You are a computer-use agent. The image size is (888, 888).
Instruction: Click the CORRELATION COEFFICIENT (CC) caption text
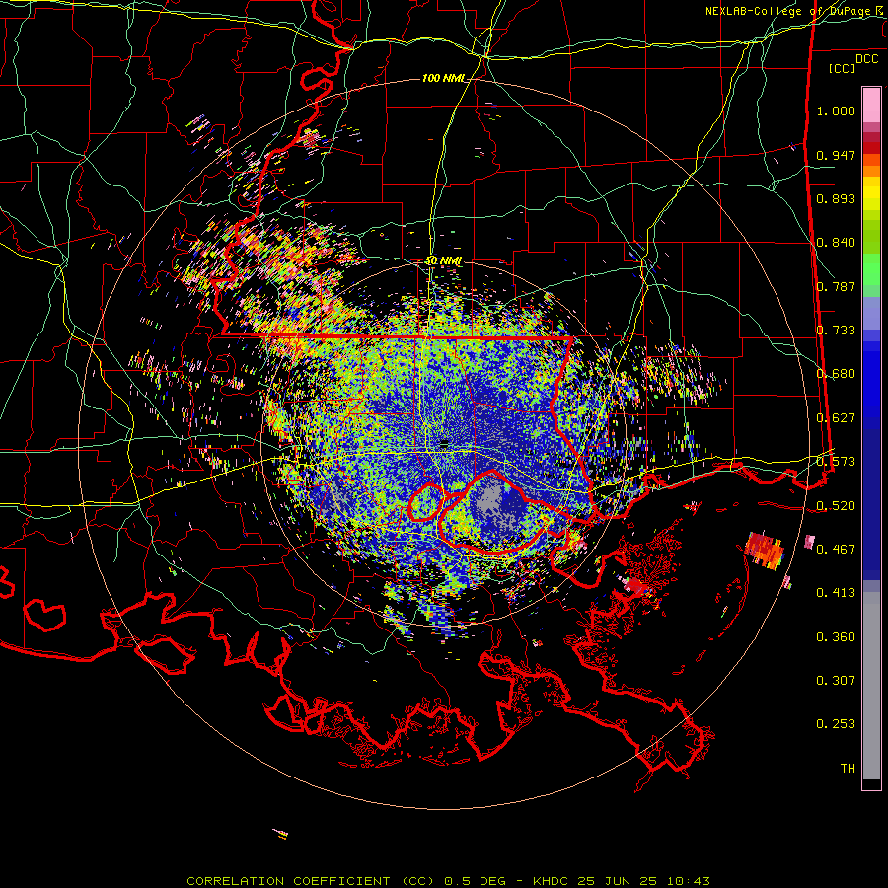coord(311,881)
